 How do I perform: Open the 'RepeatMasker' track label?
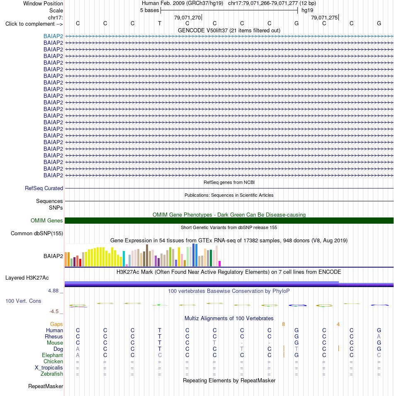point(46,386)
